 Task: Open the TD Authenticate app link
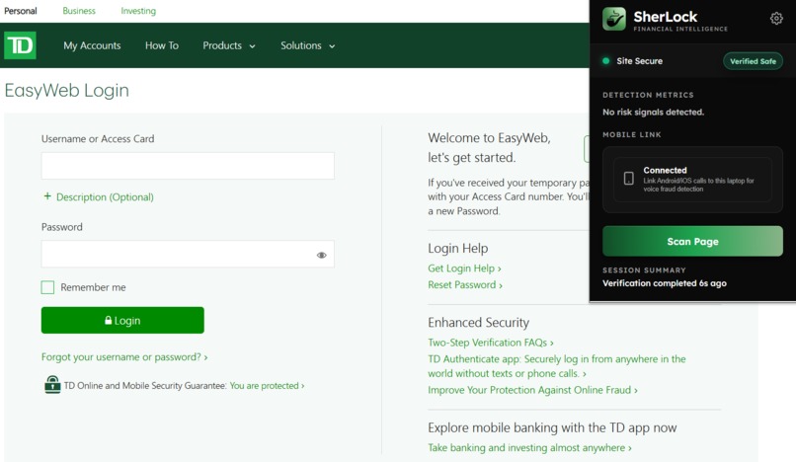[556, 366]
